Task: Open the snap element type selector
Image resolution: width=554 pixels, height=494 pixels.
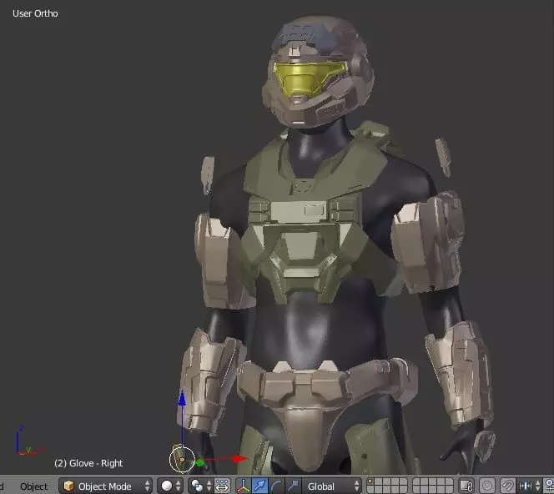Action: point(530,486)
